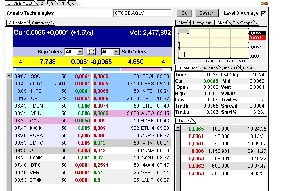This screenshot has height=191, width=300.
Task: Select the 600.000 trade at 09:37:47
Action: tap(224, 166)
